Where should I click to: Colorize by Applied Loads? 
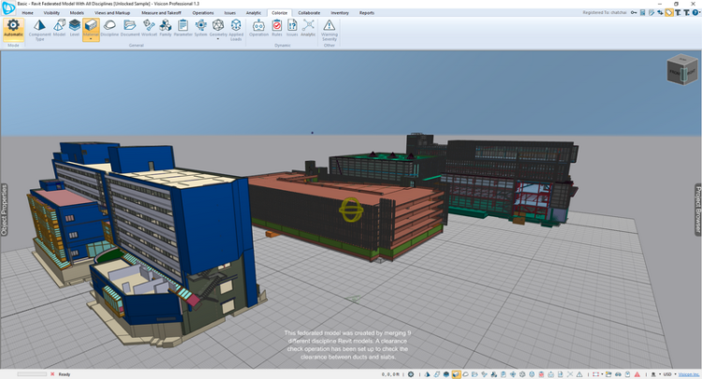pyautogui.click(x=235, y=28)
